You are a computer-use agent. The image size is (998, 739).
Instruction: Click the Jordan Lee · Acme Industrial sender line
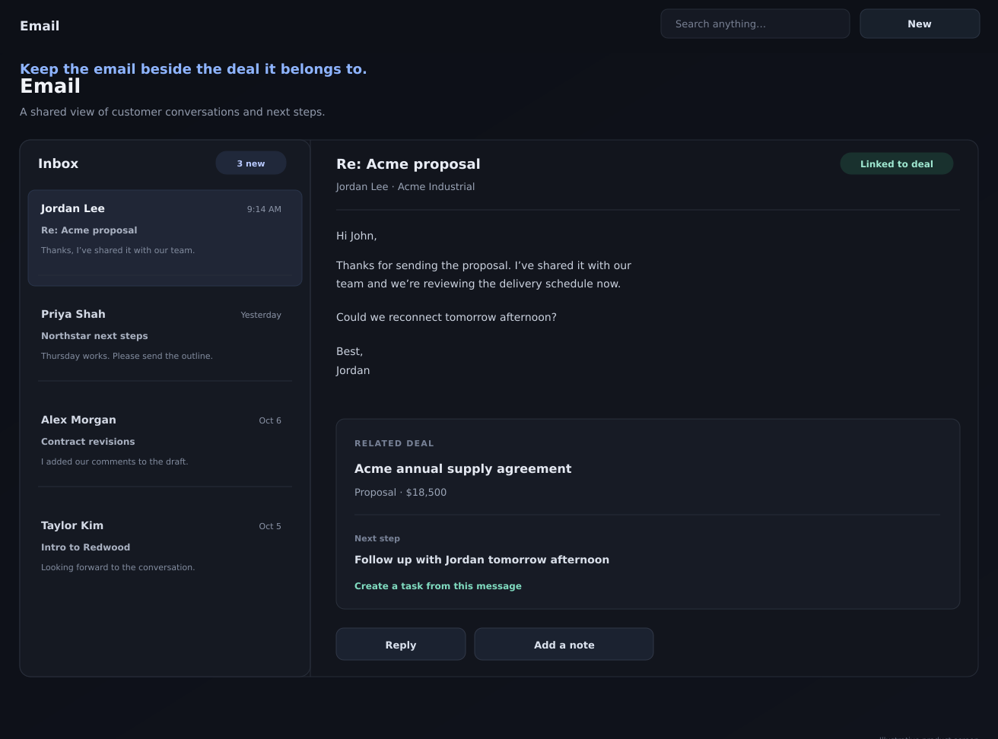[405, 187]
